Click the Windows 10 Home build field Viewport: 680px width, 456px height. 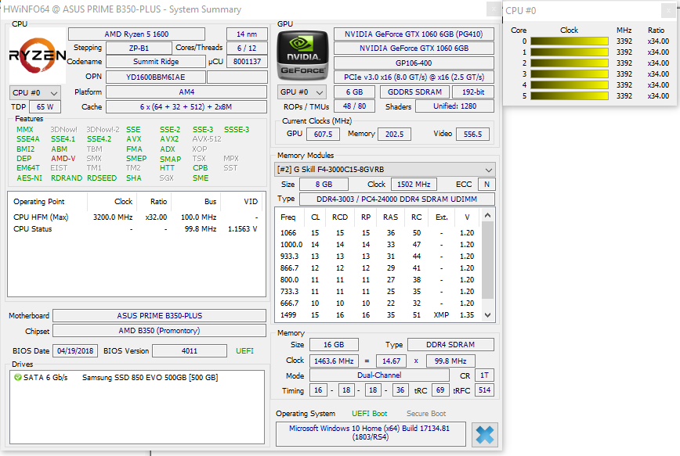(x=371, y=433)
